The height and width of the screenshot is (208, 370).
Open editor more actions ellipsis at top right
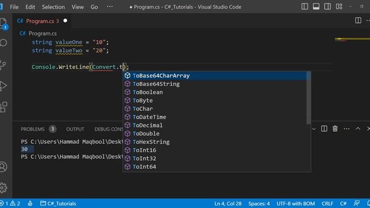368,21
